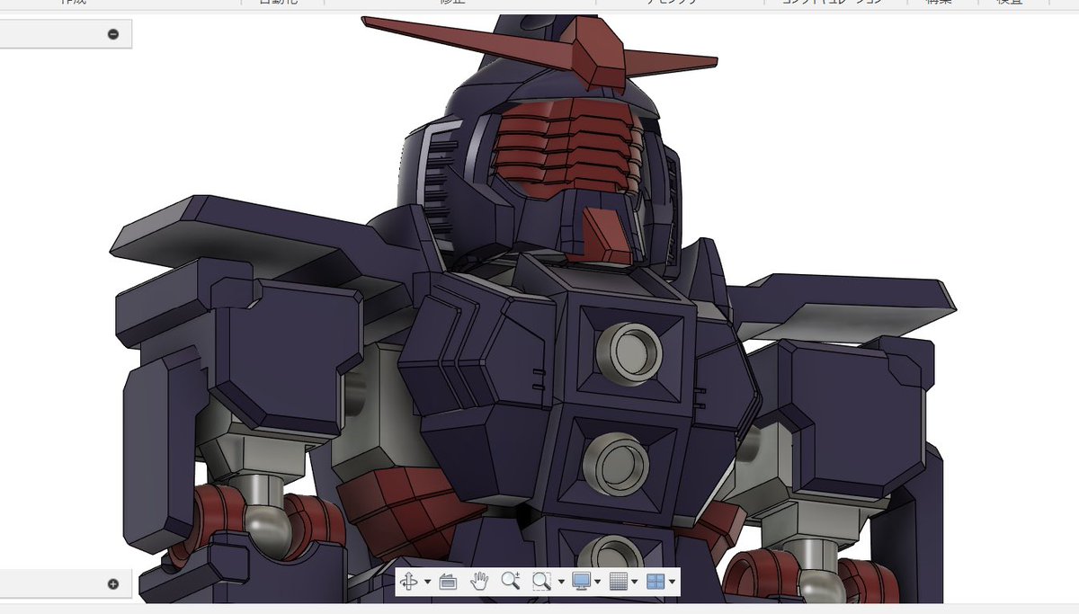Expand the comments panel with plus button
1079x614 pixels.
pyautogui.click(x=113, y=583)
